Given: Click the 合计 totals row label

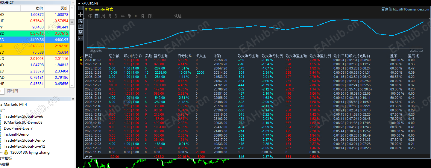Looking at the screenshot, I should point(89,157).
